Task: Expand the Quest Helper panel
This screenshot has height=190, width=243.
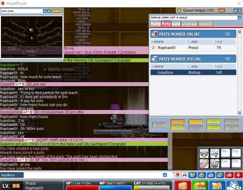Action: 235,10
